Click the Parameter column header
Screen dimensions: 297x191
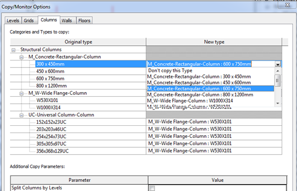[79, 180]
